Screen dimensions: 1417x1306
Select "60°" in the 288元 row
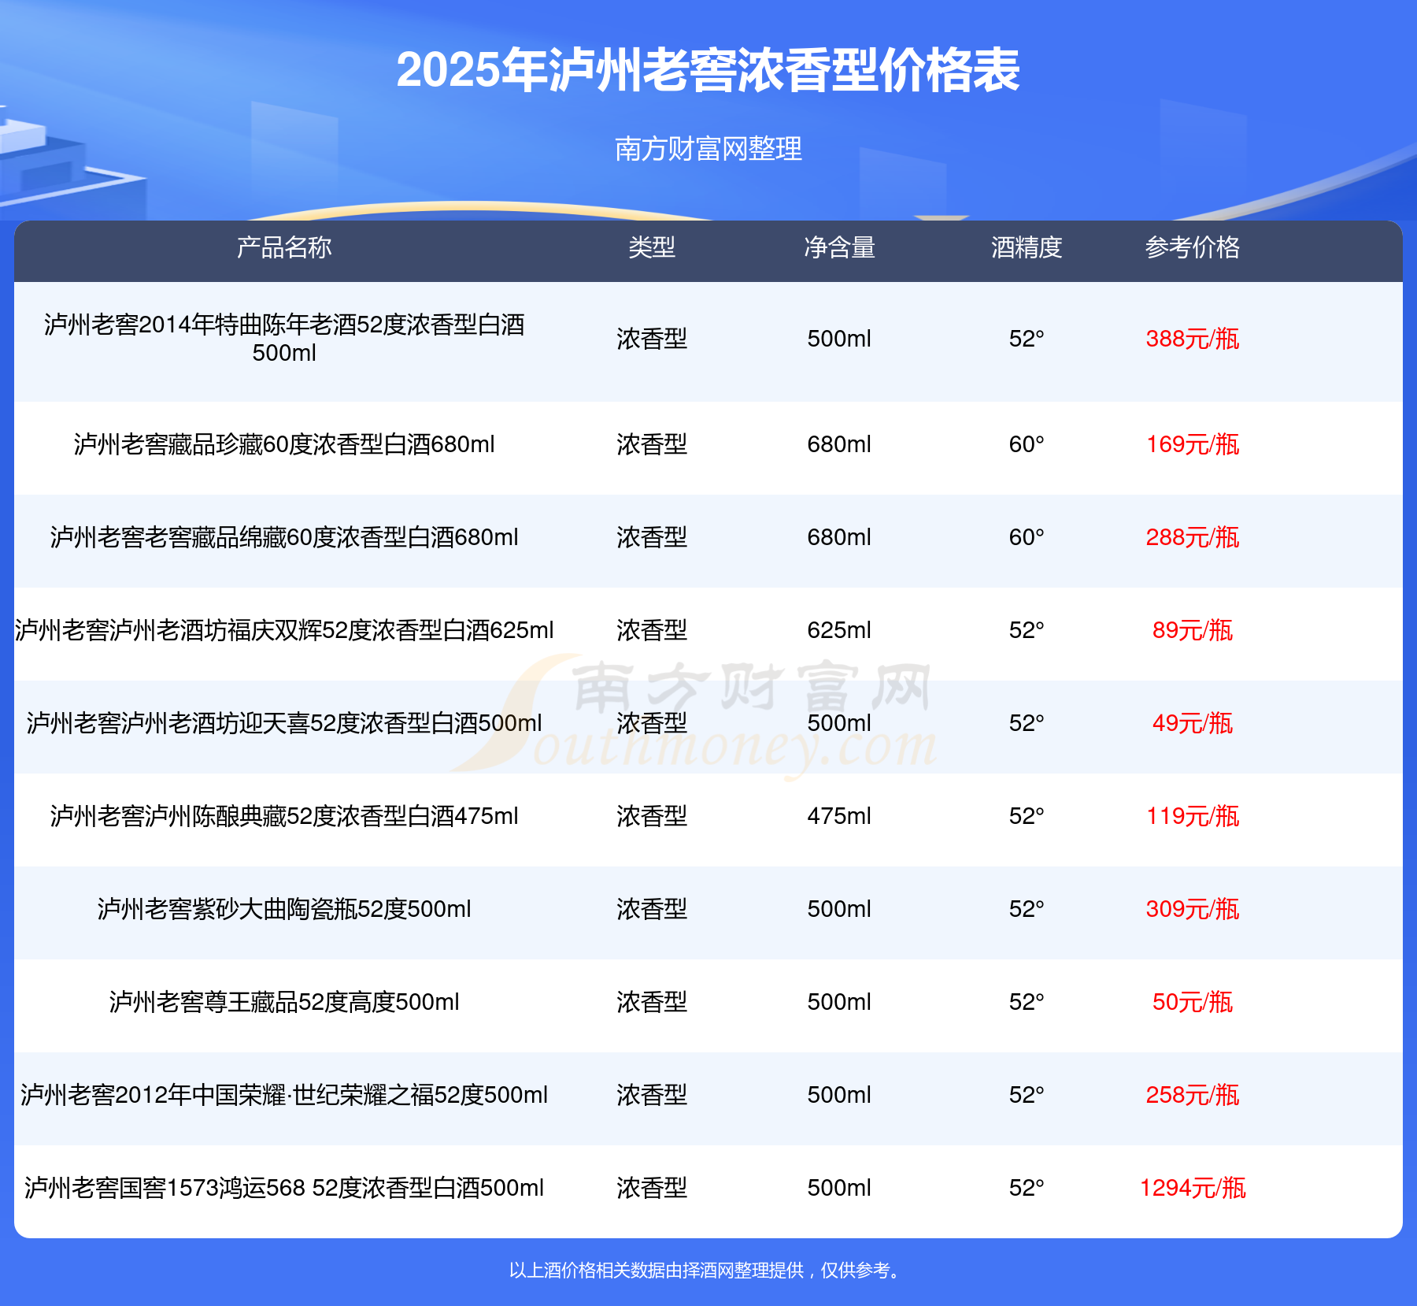pyautogui.click(x=1027, y=537)
